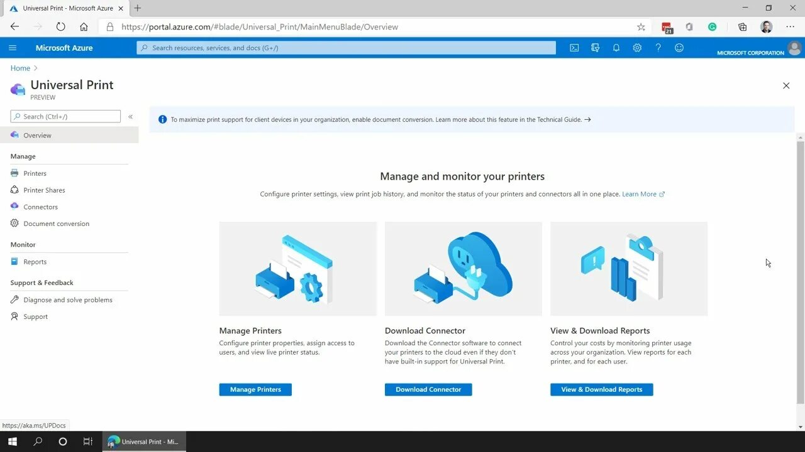Open Diagnose and solve problems item

[69, 300]
